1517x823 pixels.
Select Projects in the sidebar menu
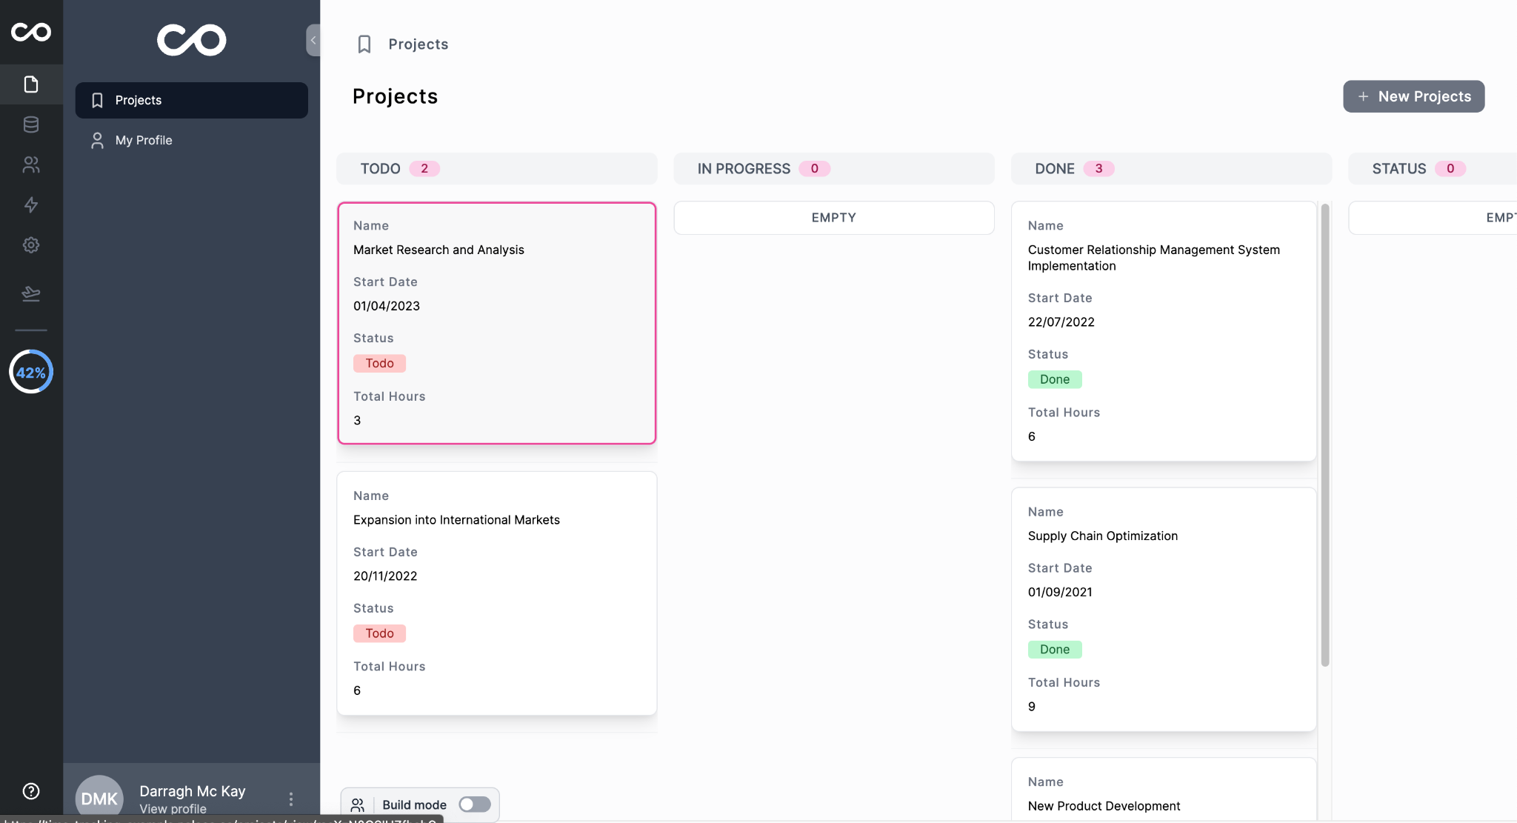[x=191, y=100]
